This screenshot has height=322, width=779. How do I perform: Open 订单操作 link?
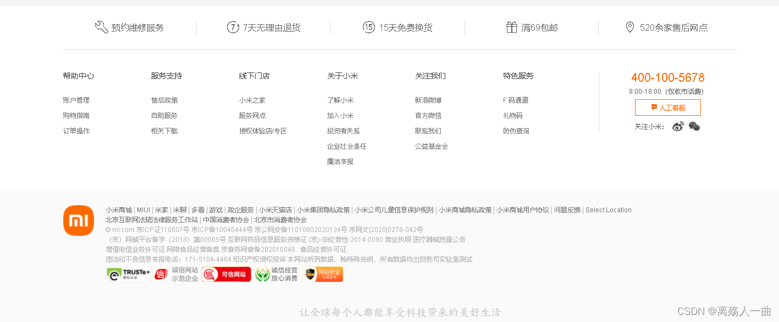coord(76,131)
